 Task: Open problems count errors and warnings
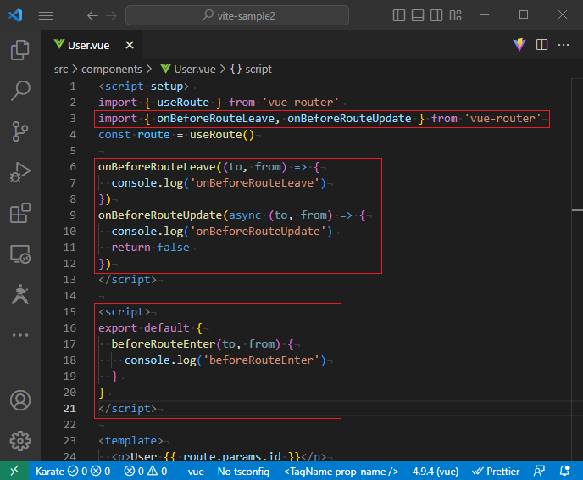(x=146, y=472)
